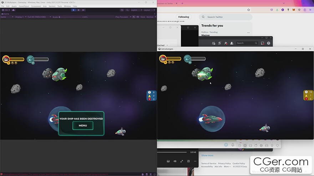The width and height of the screenshot is (314, 176).
Task: Toggle mute audio in Game view
Action: [x=134, y=17]
